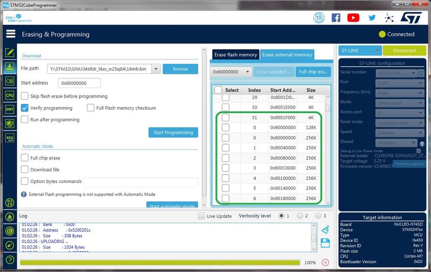Open the Serial number dropdown
This screenshot has height=272, width=431.
pos(396,73)
